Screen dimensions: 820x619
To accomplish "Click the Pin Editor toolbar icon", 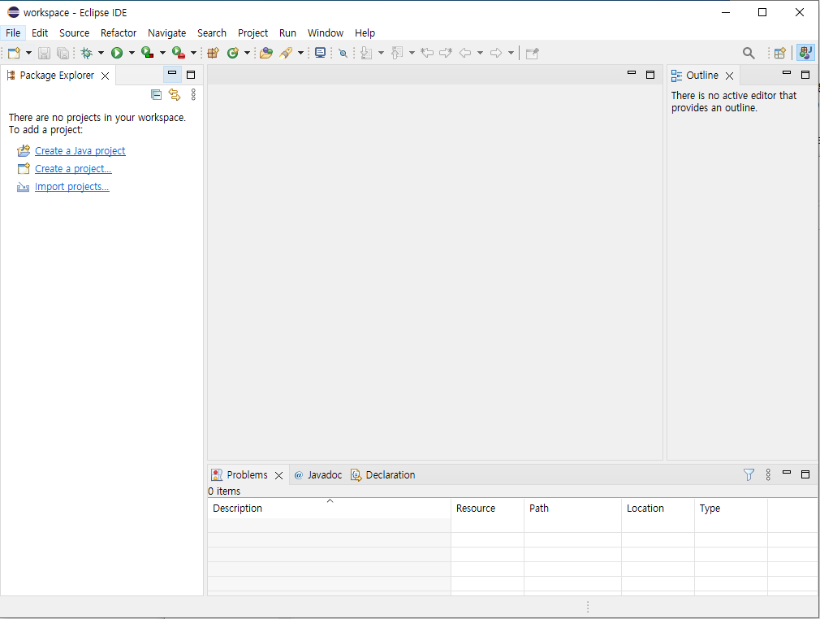I will click(532, 53).
